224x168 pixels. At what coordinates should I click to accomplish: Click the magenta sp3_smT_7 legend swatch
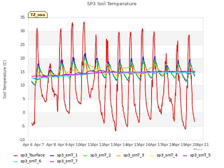coord(52,162)
